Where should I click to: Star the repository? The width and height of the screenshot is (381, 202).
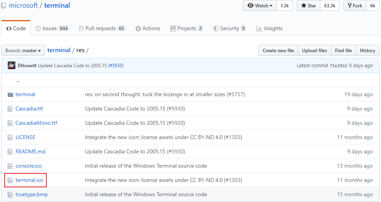point(308,5)
